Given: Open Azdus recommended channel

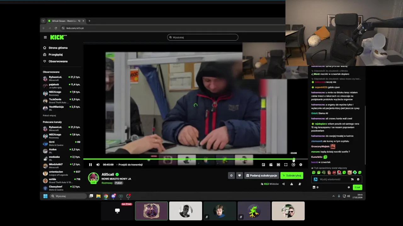Looking at the screenshot, I should (62, 151).
